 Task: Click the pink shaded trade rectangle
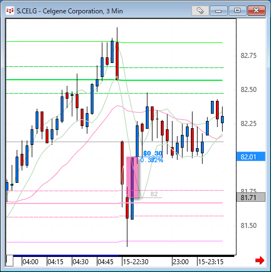pos(132,177)
